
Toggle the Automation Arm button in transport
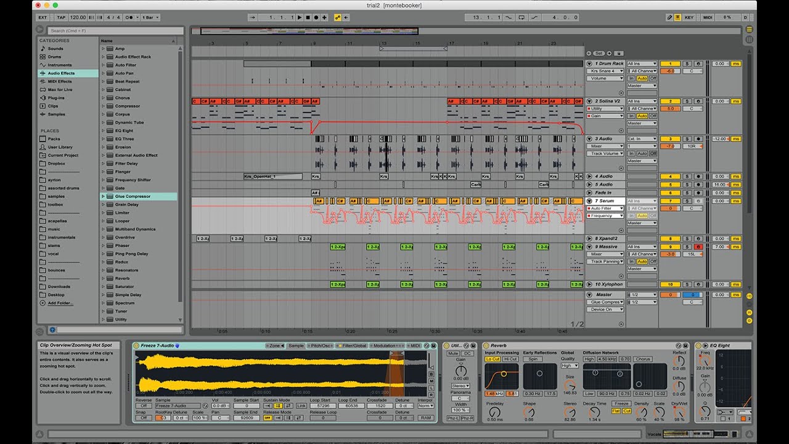tap(338, 17)
